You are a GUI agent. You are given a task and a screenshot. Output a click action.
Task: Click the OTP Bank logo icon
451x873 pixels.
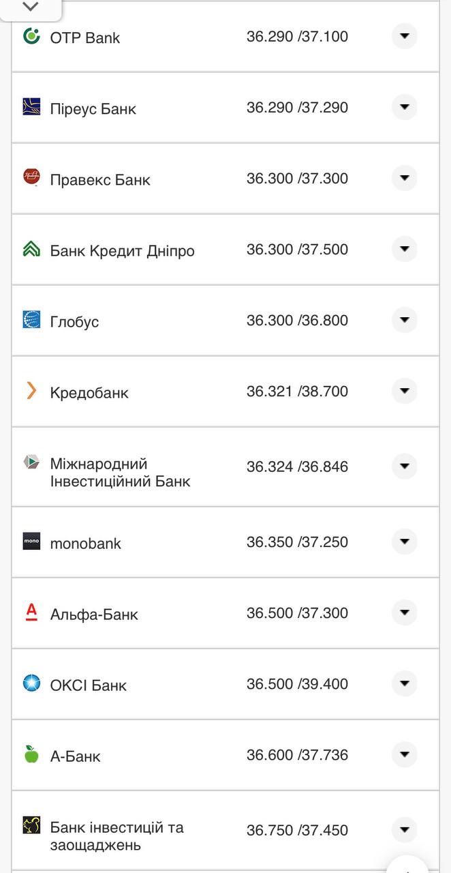(31, 38)
